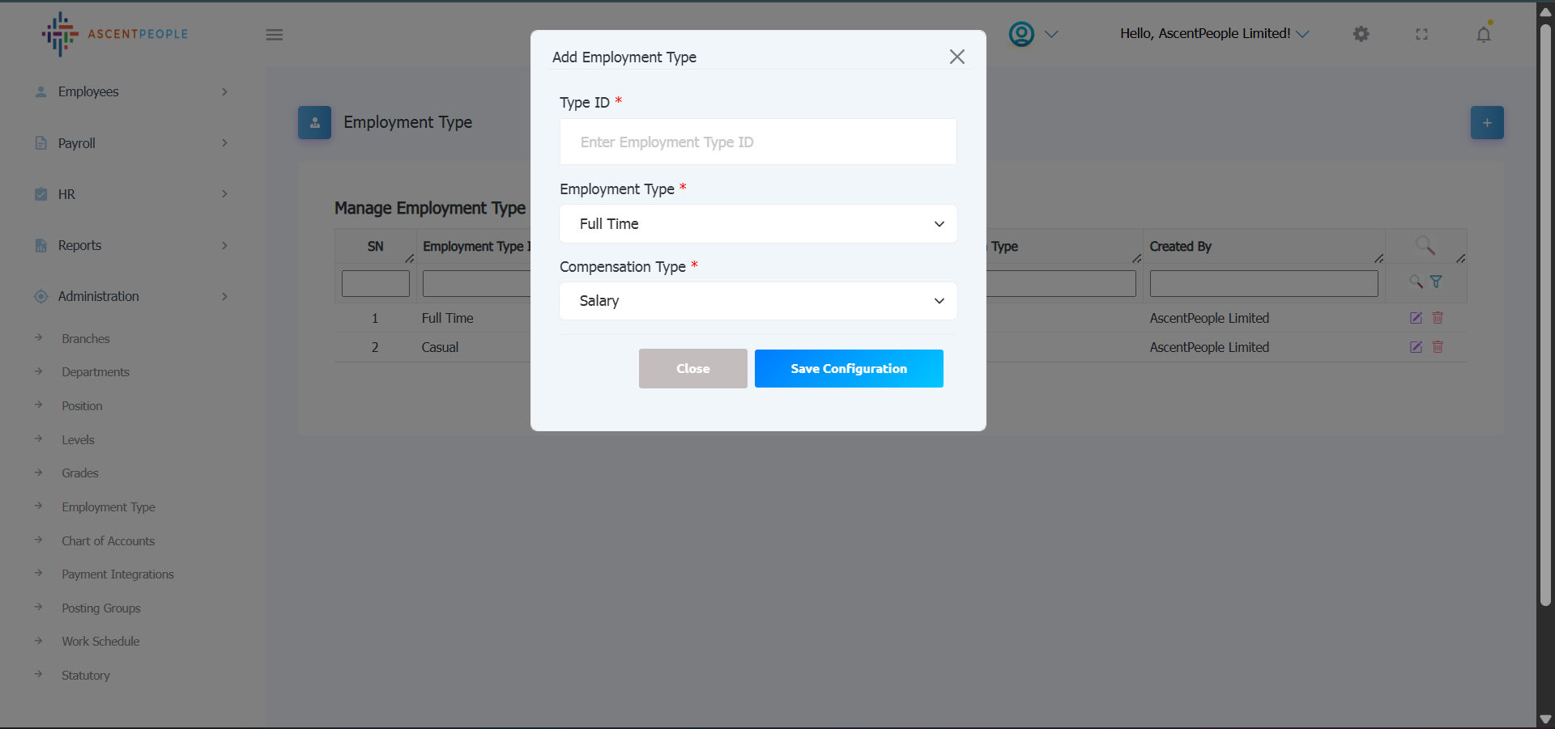Image resolution: width=1555 pixels, height=729 pixels.
Task: Click the gray Close button
Action: pos(692,369)
